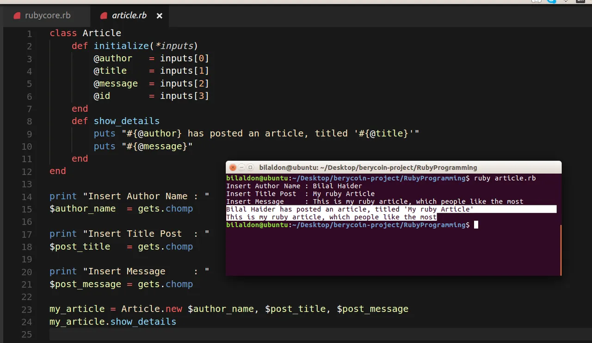Close the terminal window with the red button
592x343 pixels.
233,168
